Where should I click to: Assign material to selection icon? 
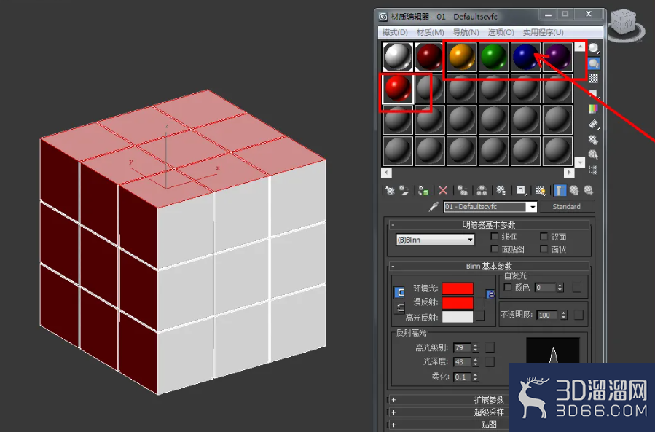pyautogui.click(x=423, y=191)
